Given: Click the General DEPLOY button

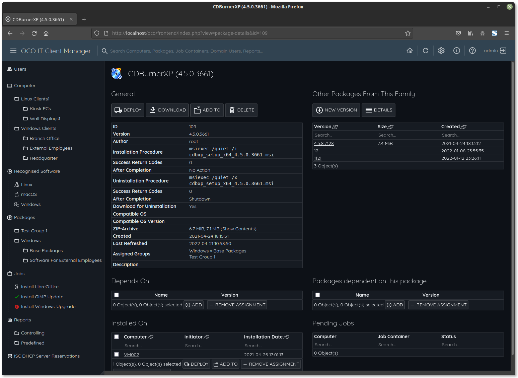Looking at the screenshot, I should (x=128, y=110).
